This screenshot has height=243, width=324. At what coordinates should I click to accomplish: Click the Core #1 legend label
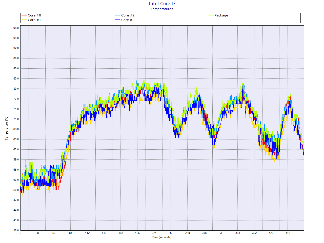click(34, 20)
